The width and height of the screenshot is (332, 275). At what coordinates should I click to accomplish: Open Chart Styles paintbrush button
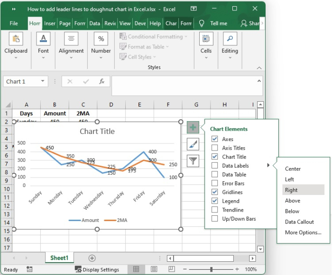pos(193,144)
